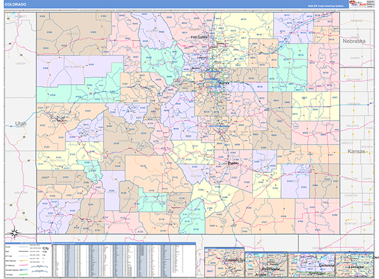Click the MOFFAT county label
Image resolution: width=379 pixels, height=279 pixels.
[x=72, y=34]
